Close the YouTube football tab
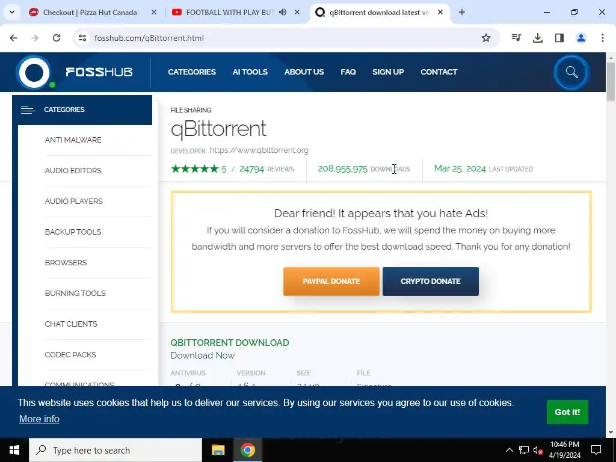Screen dimensions: 616x462 [297, 12]
